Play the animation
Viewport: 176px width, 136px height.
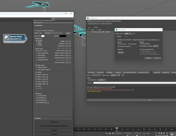[162, 133]
